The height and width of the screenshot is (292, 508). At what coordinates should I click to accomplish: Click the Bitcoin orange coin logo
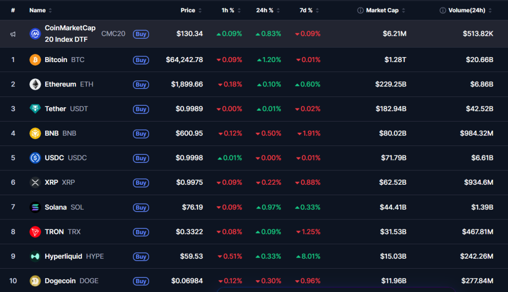point(35,60)
